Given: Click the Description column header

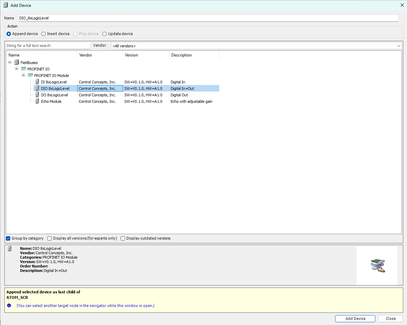Looking at the screenshot, I should point(182,55).
